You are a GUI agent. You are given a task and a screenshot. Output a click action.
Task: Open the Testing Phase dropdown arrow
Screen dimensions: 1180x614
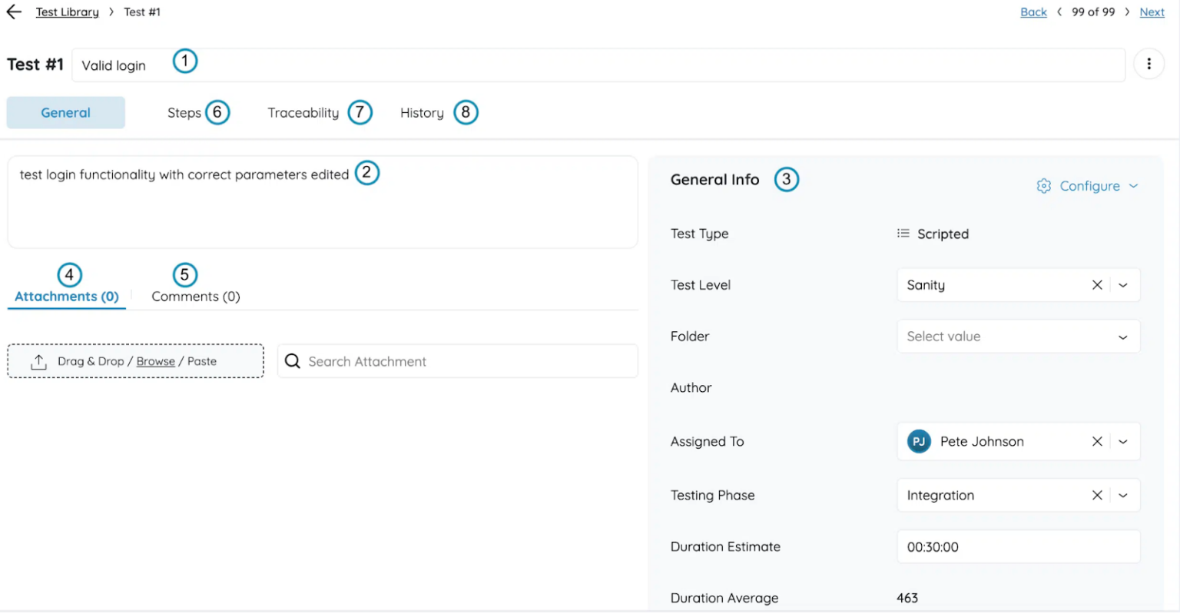(1123, 496)
